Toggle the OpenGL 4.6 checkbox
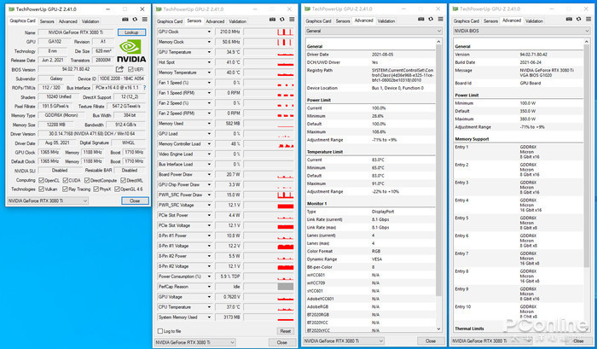 coord(117,189)
